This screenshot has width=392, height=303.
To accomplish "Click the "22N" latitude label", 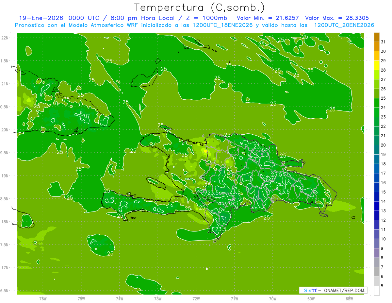I will [5, 38].
